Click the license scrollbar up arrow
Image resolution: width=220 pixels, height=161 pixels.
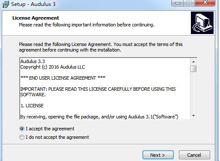pyautogui.click(x=193, y=62)
